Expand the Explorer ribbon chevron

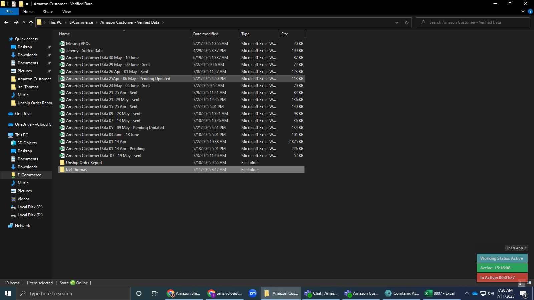tap(523, 11)
